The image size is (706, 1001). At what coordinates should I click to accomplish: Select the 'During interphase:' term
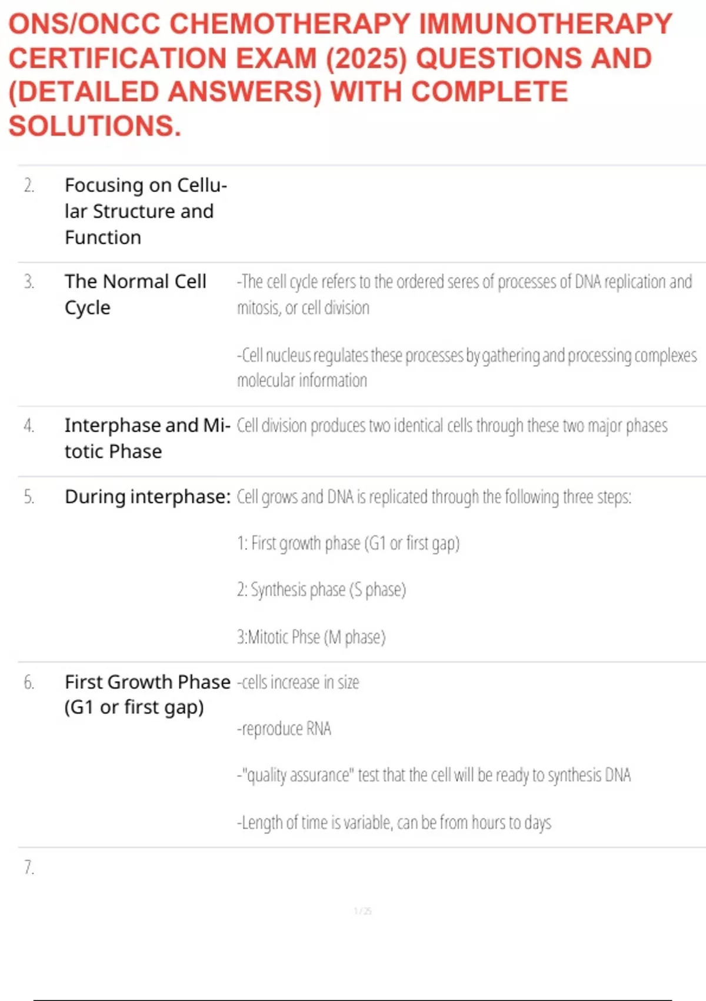(147, 496)
